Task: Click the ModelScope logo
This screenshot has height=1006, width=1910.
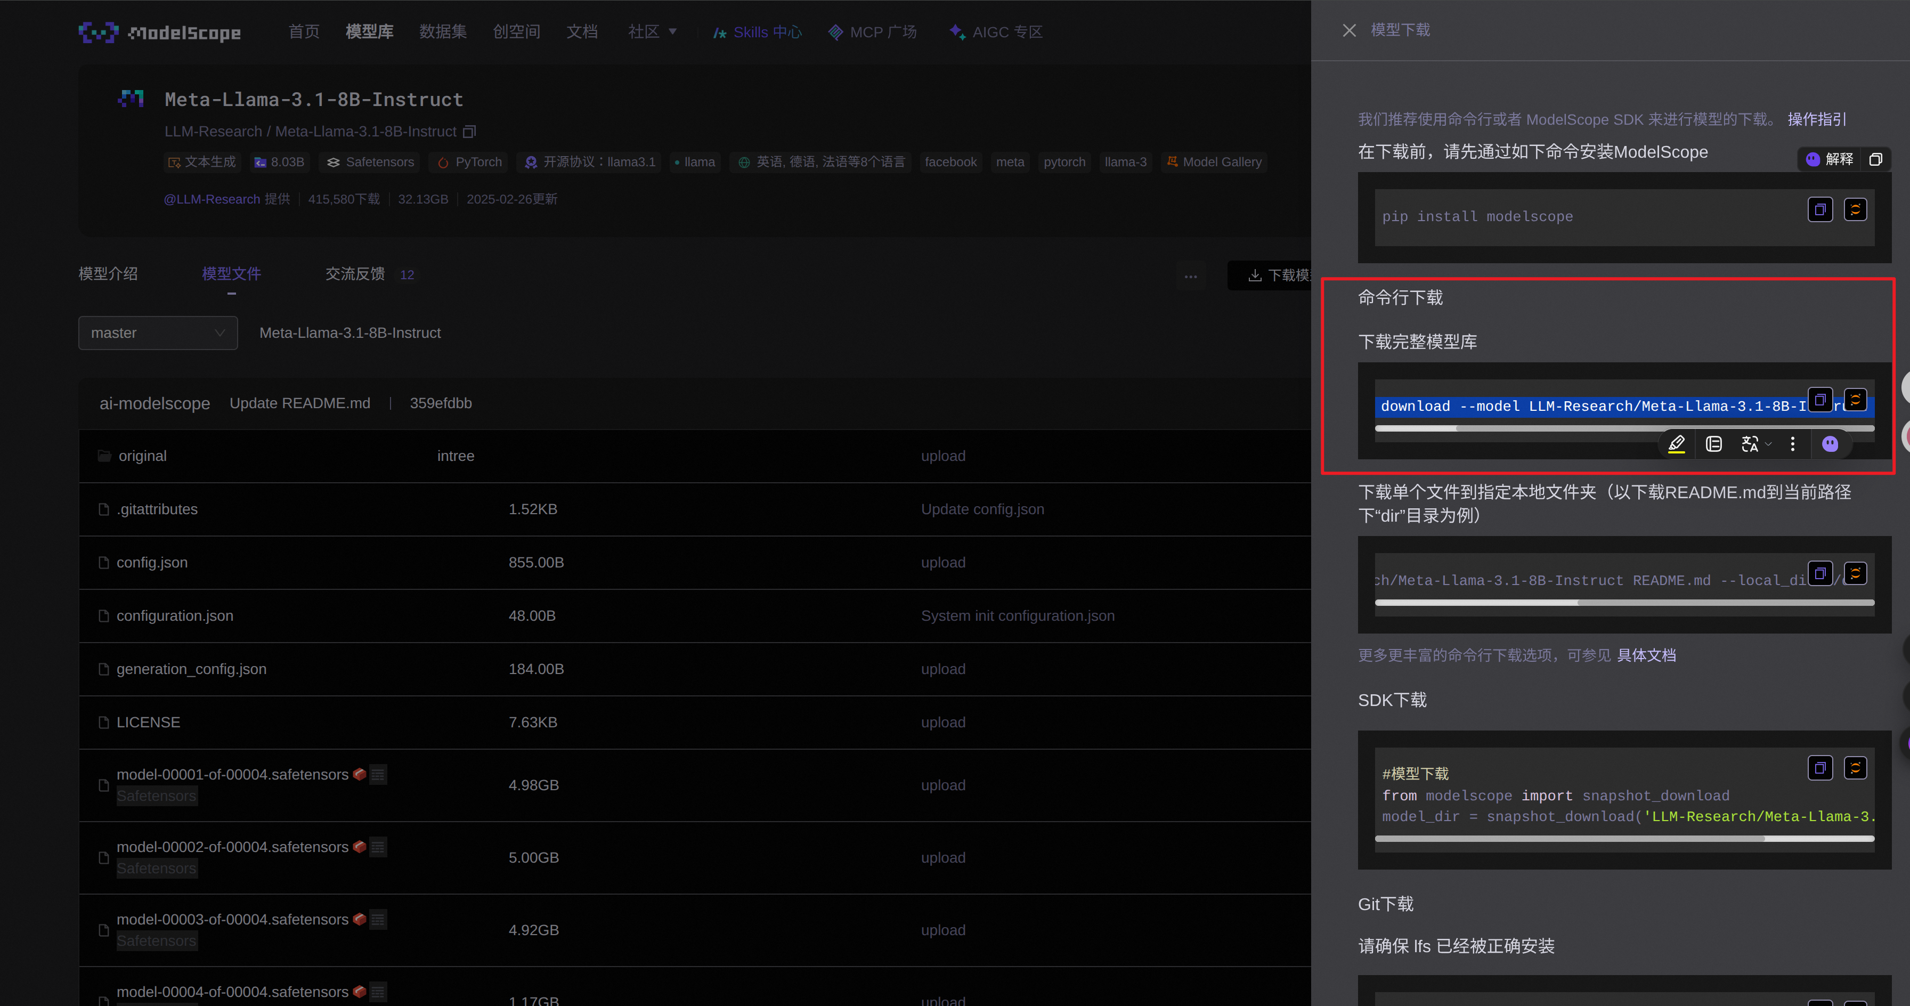Action: click(160, 32)
